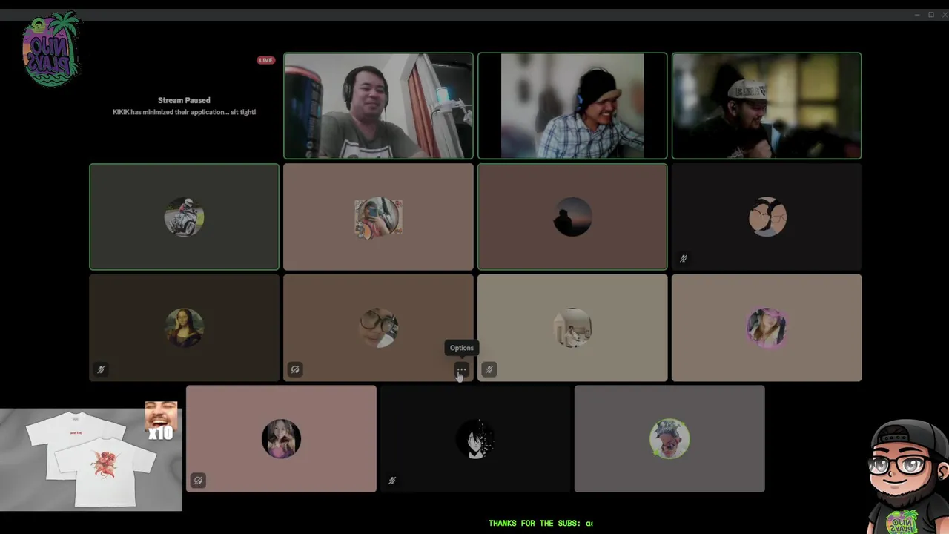
Task: Select the woman selfie avatar with square frame
Action: (x=378, y=217)
